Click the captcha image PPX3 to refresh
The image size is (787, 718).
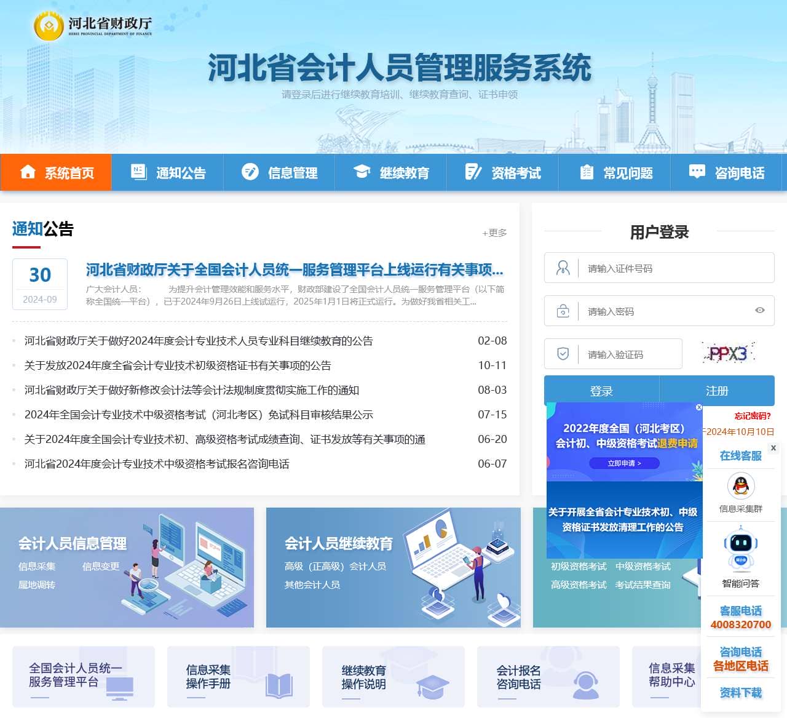(729, 354)
